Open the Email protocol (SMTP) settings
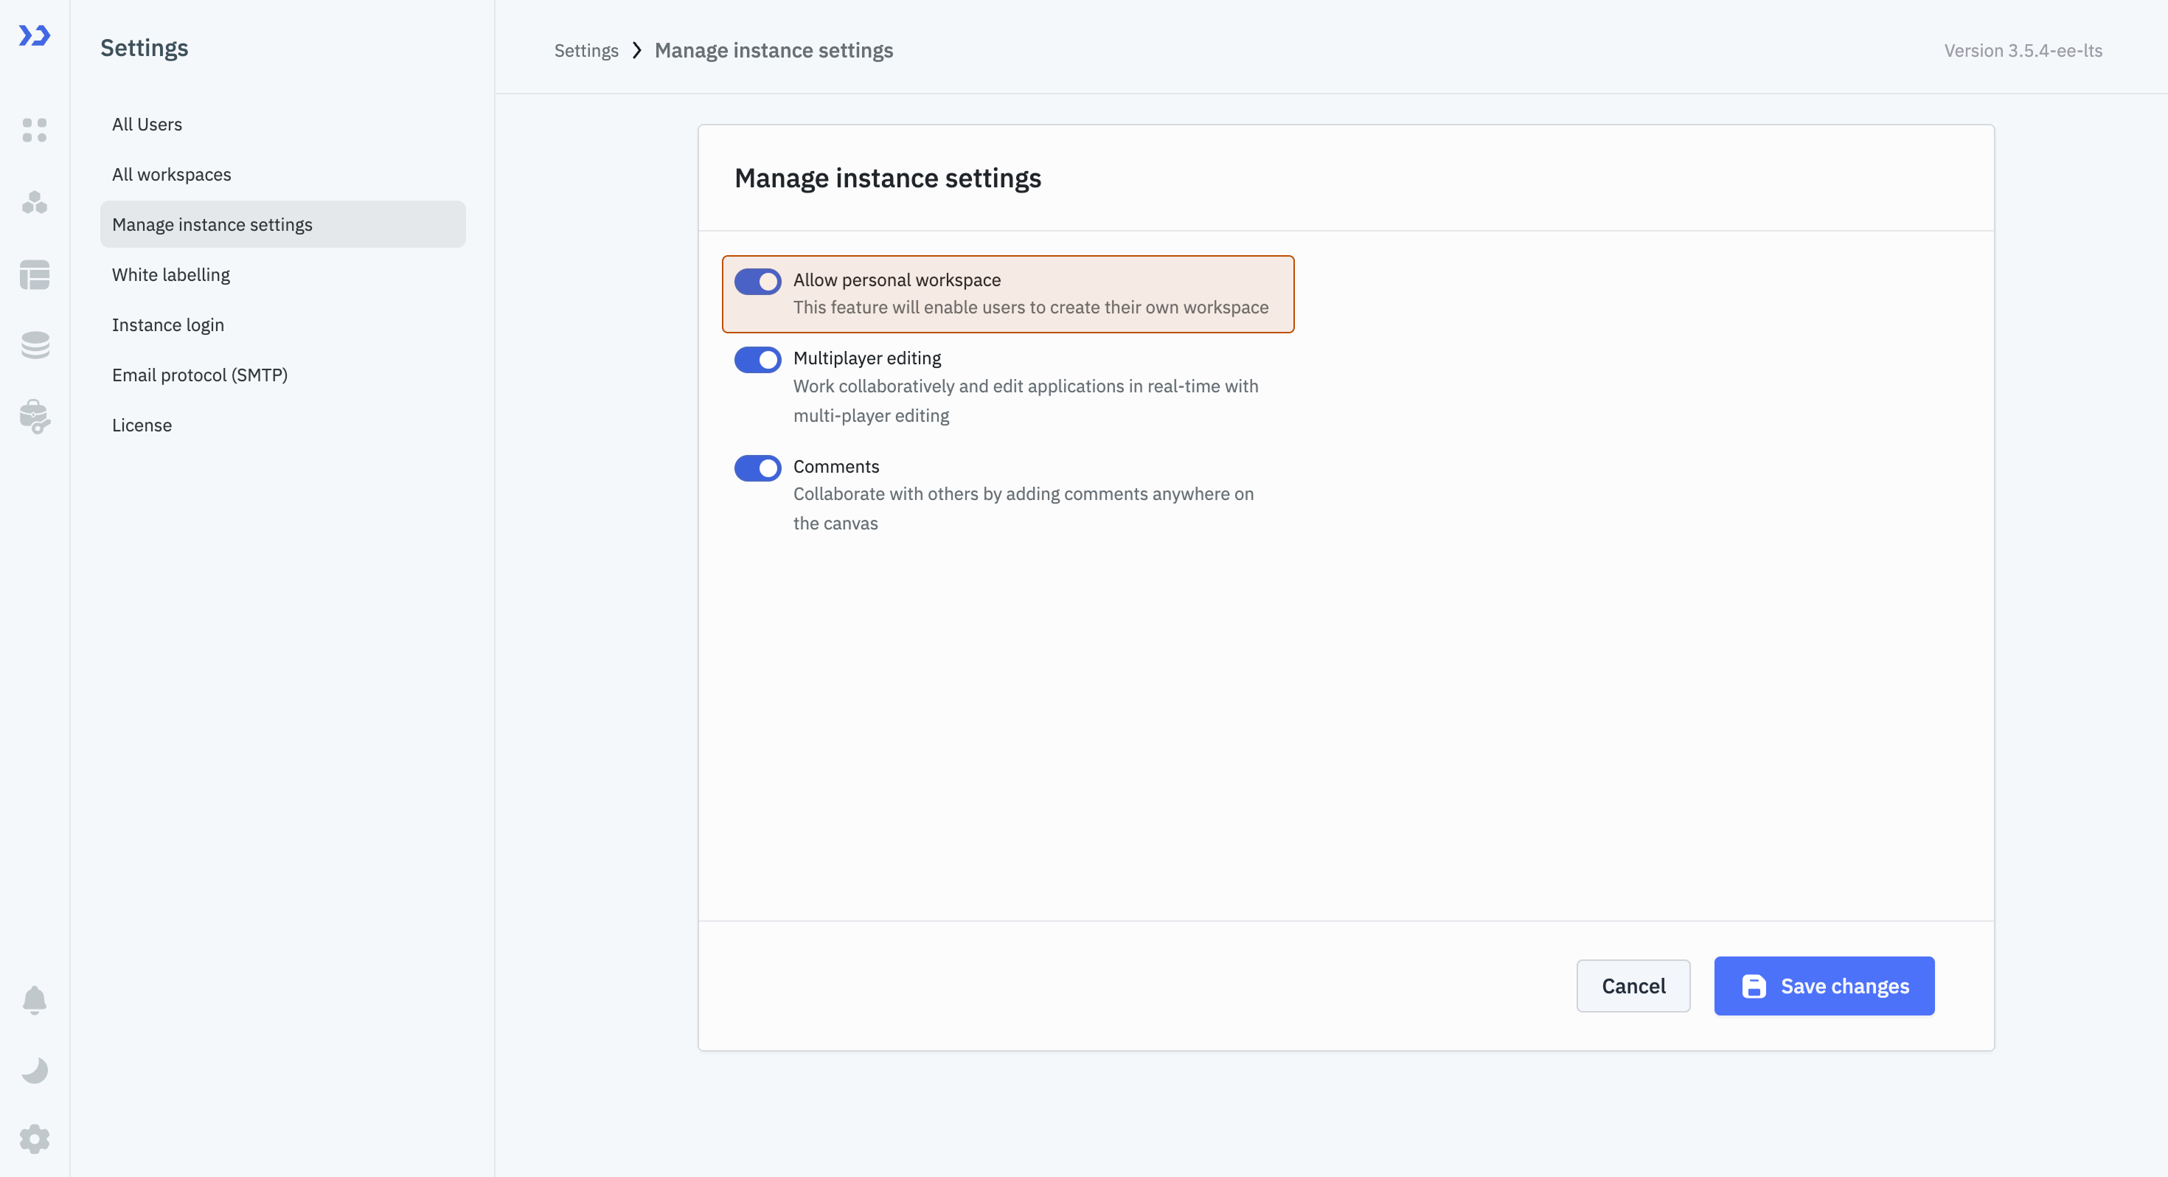This screenshot has height=1177, width=2168. [x=199, y=375]
